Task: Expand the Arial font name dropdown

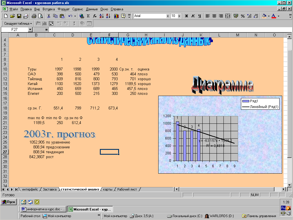Action: click(168, 16)
